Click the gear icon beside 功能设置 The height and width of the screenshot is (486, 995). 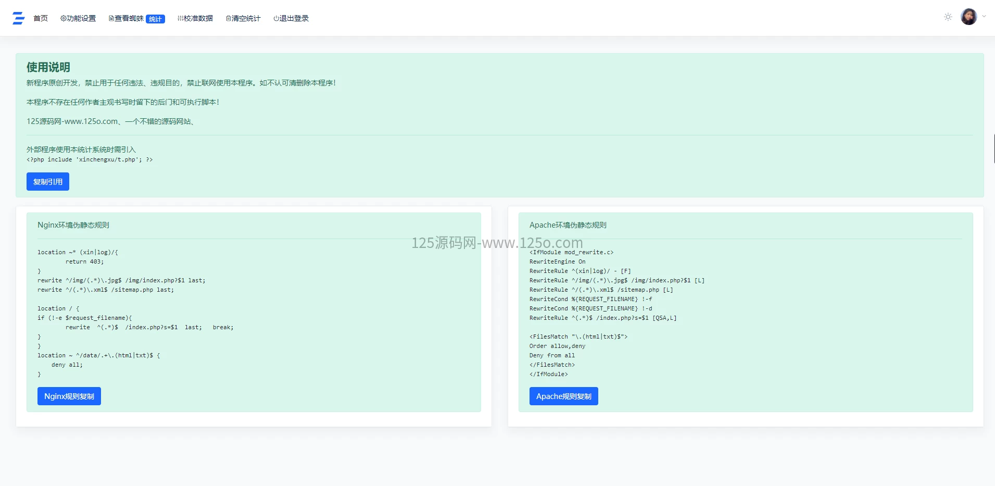(x=63, y=18)
